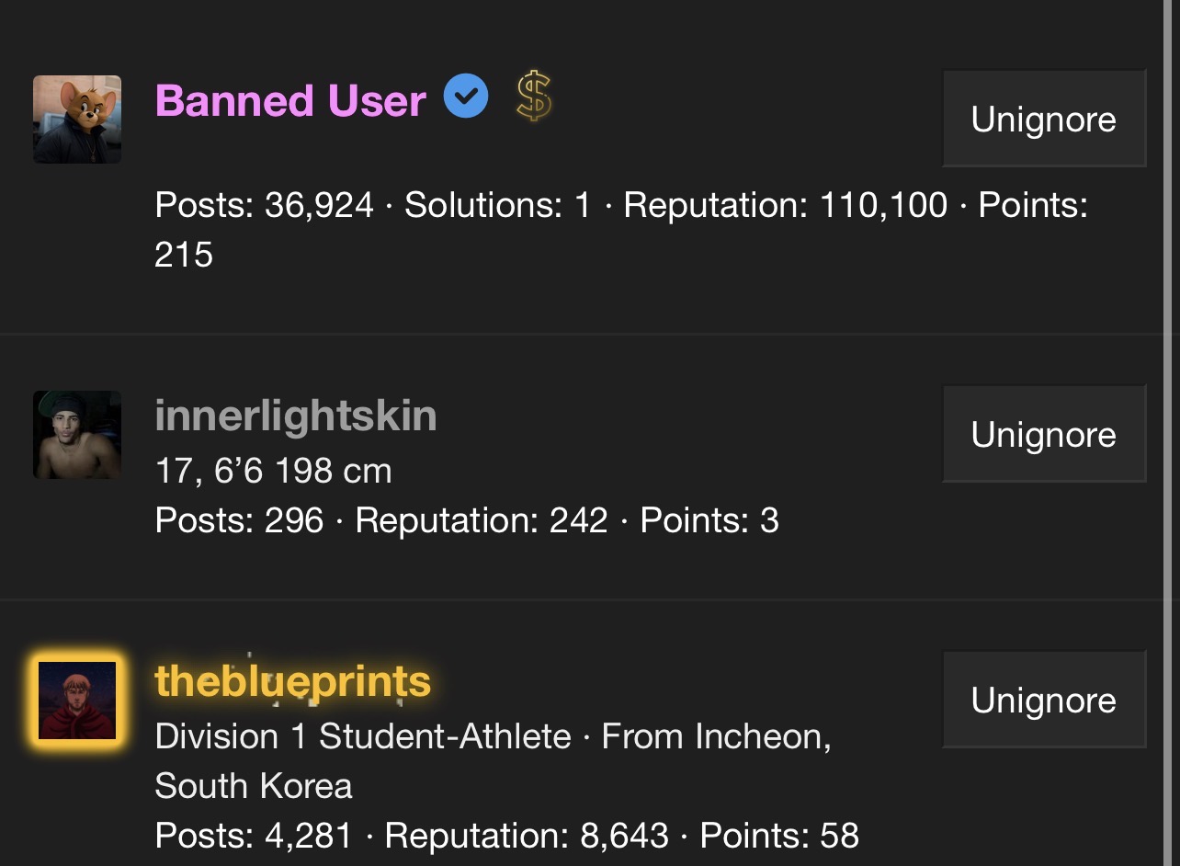This screenshot has width=1180, height=866.
Task: Click the gold dollar sign badge
Action: (x=534, y=97)
